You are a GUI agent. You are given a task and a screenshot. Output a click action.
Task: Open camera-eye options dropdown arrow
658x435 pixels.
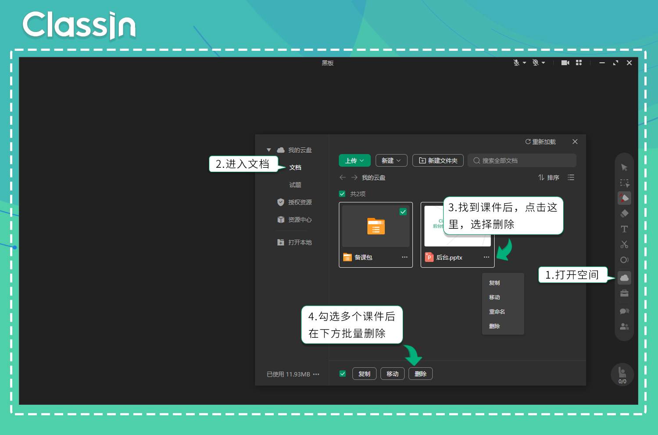pos(543,63)
